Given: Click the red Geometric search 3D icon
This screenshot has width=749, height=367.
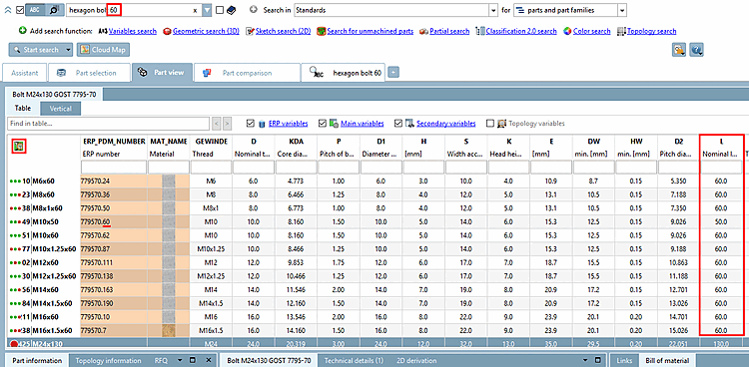Looking at the screenshot, I should (167, 32).
